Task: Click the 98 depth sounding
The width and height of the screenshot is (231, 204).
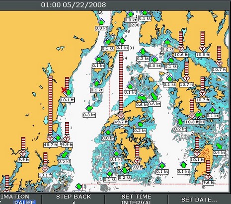Action: click(128, 32)
